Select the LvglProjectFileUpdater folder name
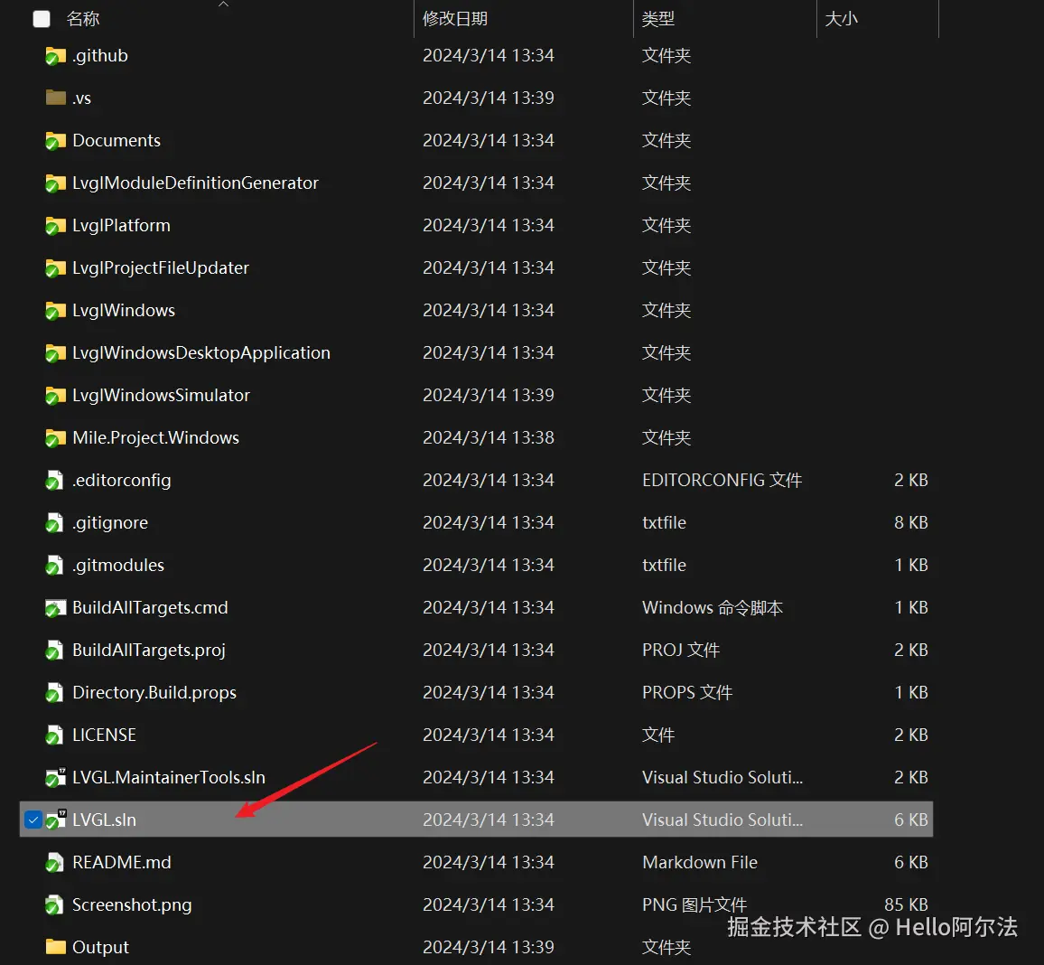This screenshot has width=1044, height=965. tap(161, 267)
